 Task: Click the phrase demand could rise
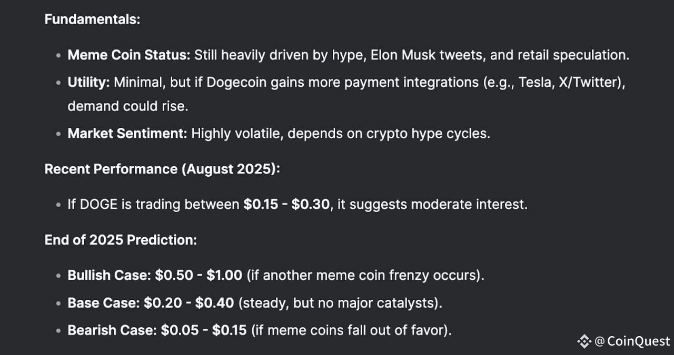coord(128,106)
